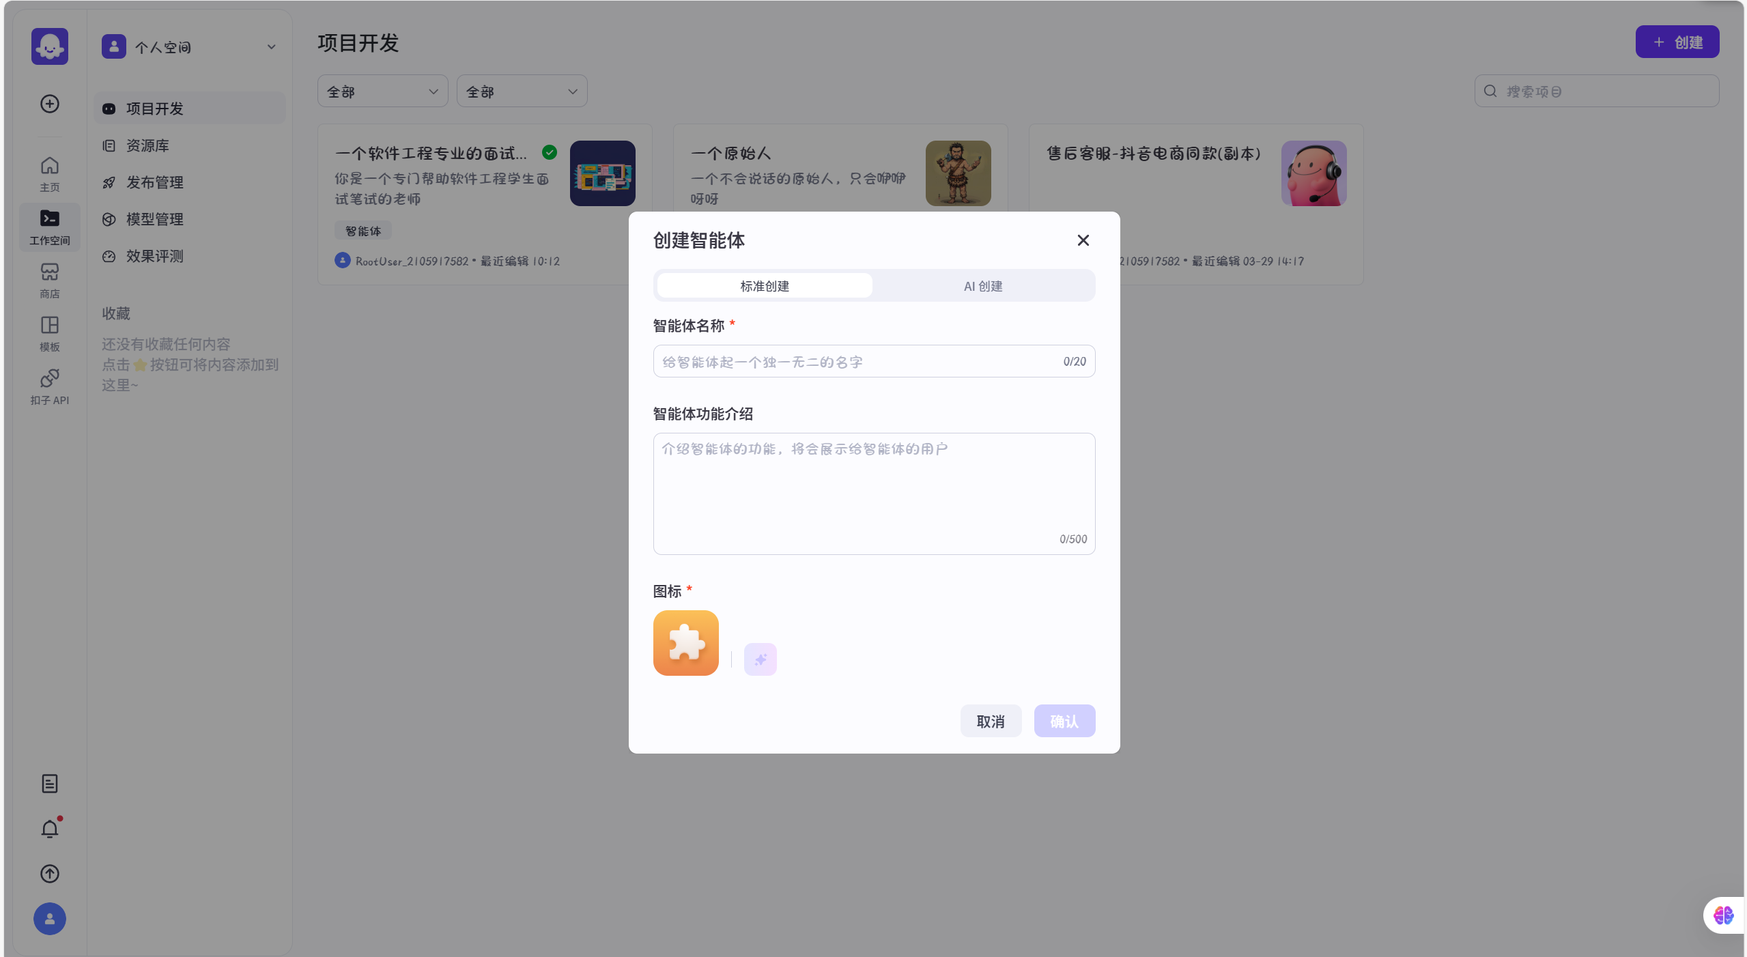Open 扣子 API link icon
The width and height of the screenshot is (1747, 957).
point(49,386)
